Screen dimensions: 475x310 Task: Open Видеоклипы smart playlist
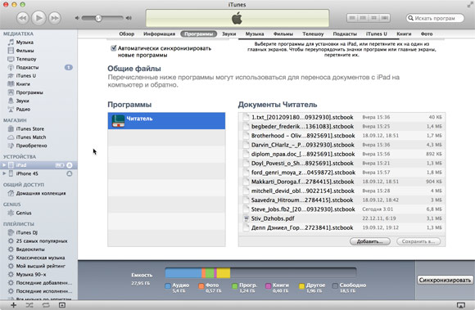tap(30, 249)
